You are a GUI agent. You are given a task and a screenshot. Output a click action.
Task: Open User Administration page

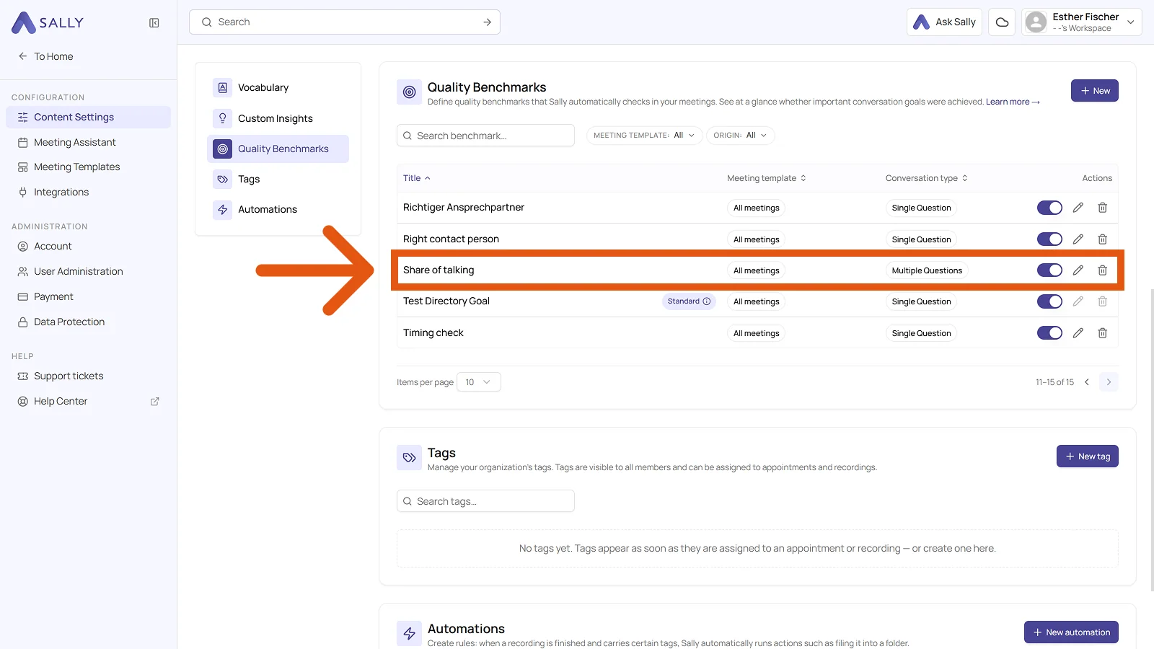coord(88,272)
